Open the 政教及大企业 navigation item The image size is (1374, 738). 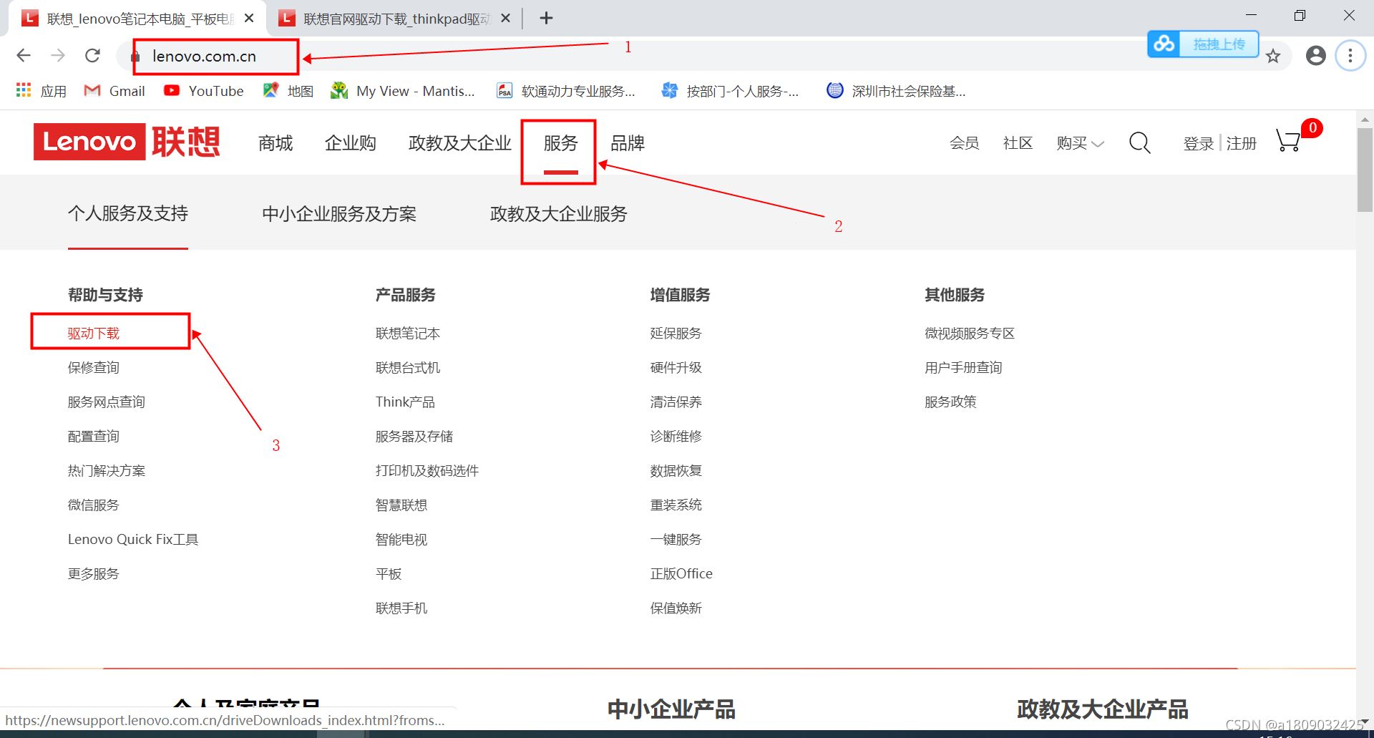tap(459, 143)
